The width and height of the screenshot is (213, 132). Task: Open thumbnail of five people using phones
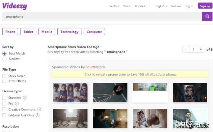70,93
